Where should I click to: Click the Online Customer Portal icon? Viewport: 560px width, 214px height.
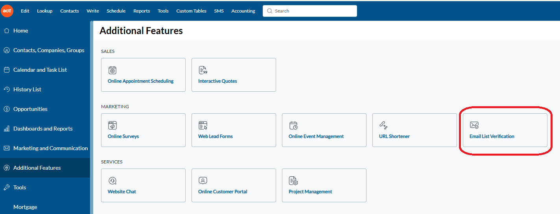tap(203, 181)
